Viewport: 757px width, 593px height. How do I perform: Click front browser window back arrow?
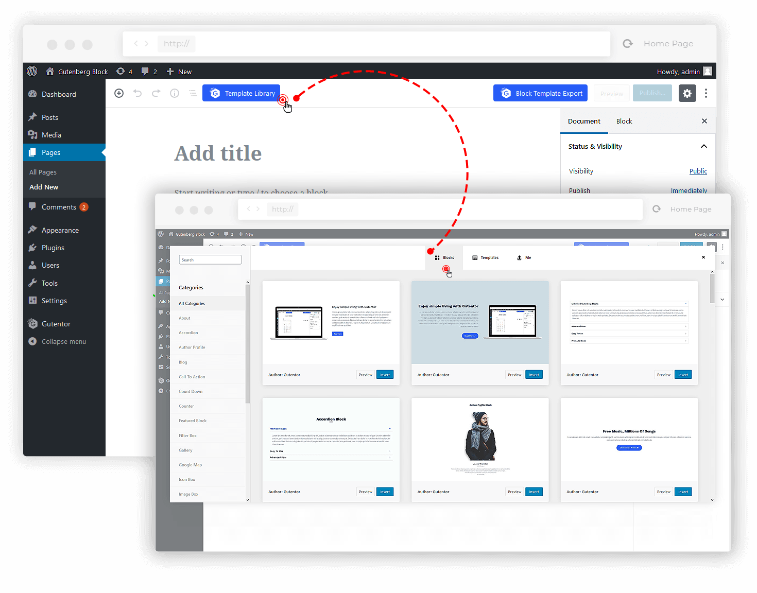(x=249, y=209)
